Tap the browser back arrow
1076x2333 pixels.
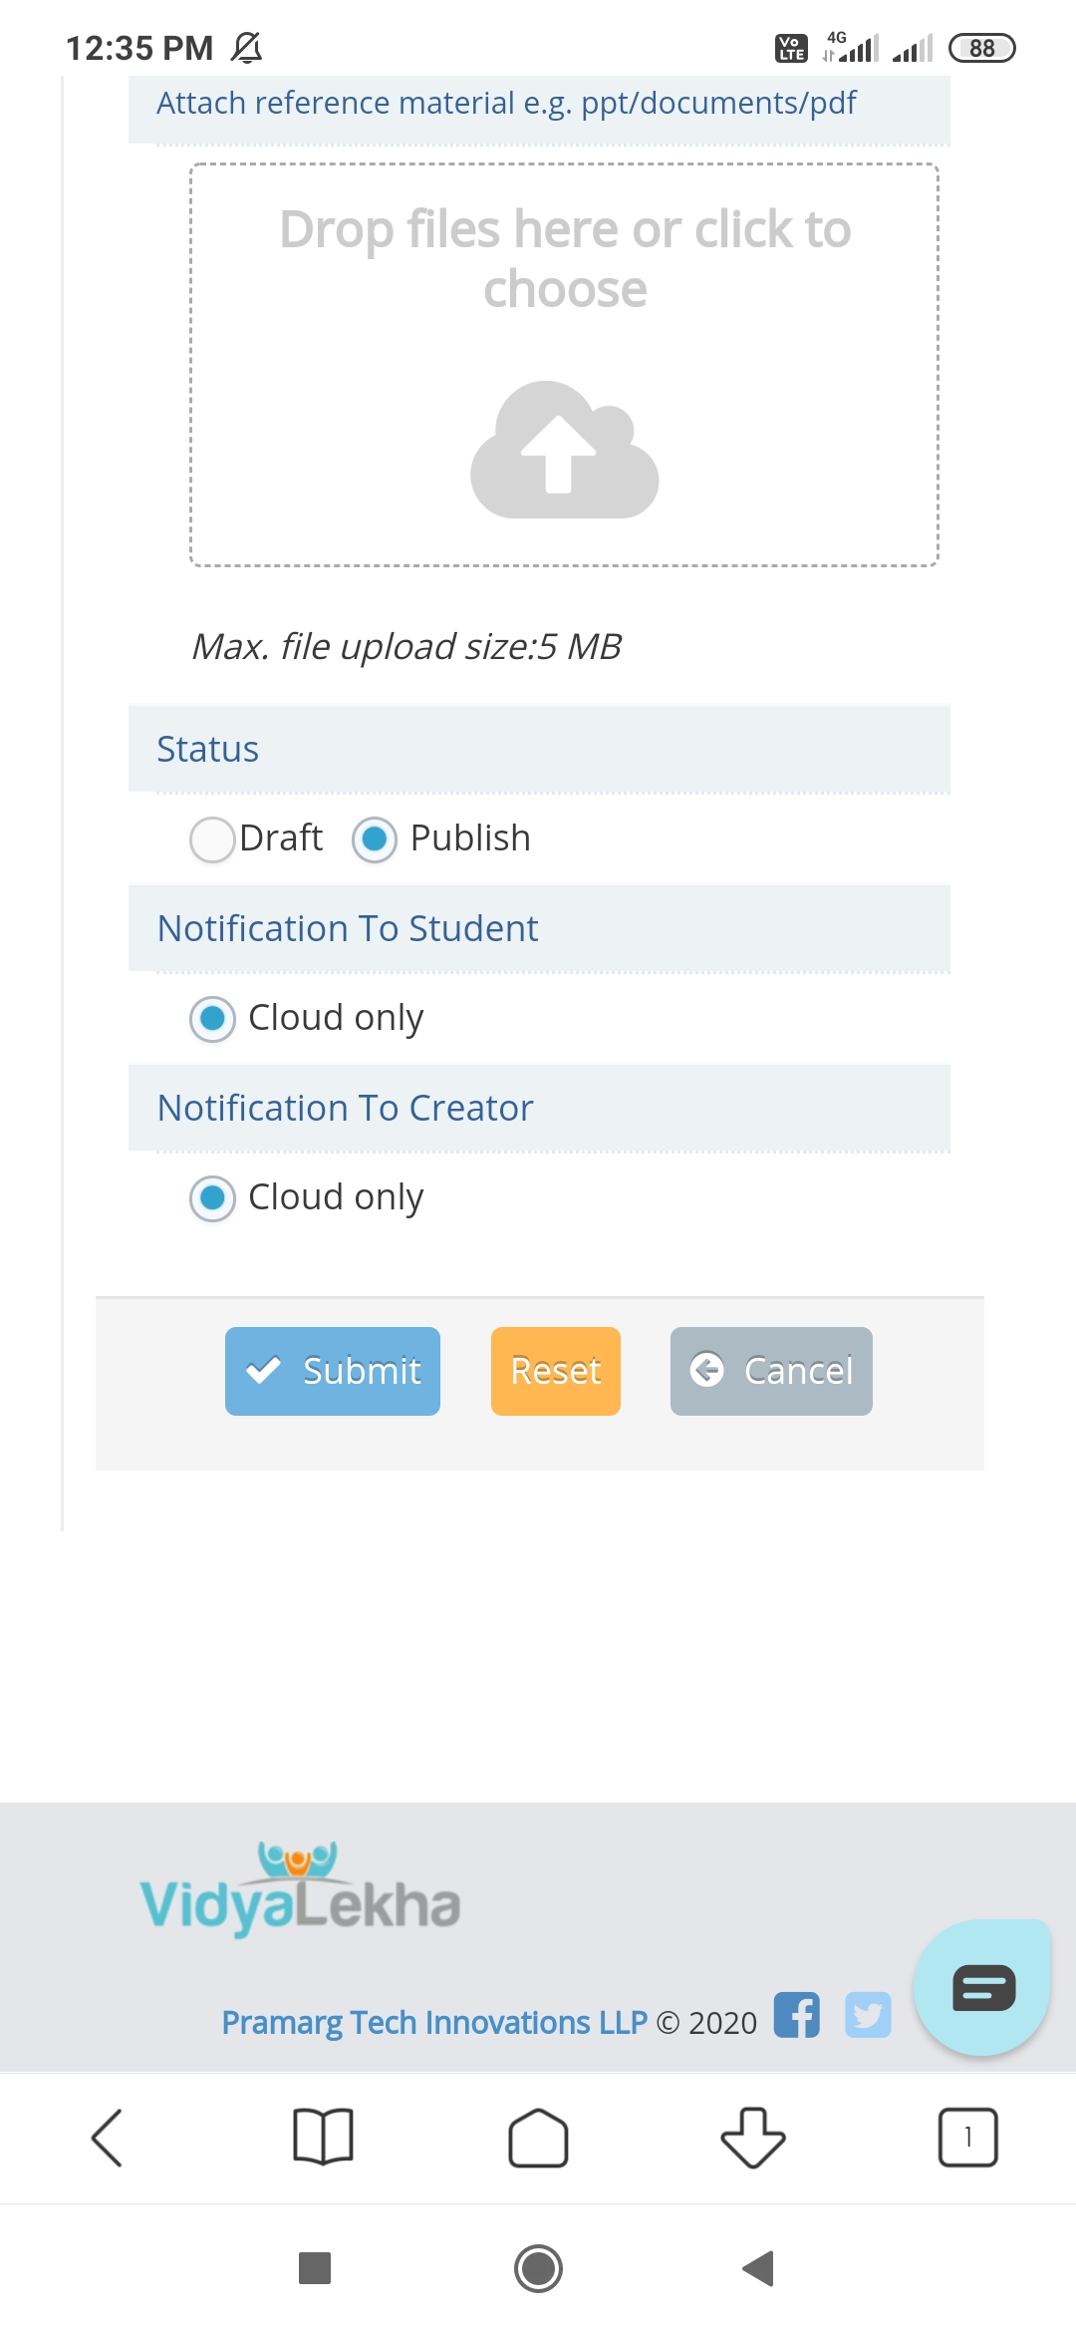tap(108, 2138)
